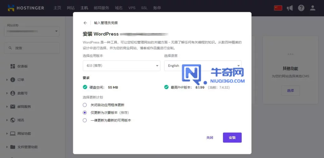The image size is (324, 158).
Task: Click the 仪表板 dashboard icon
Action: 13,66
